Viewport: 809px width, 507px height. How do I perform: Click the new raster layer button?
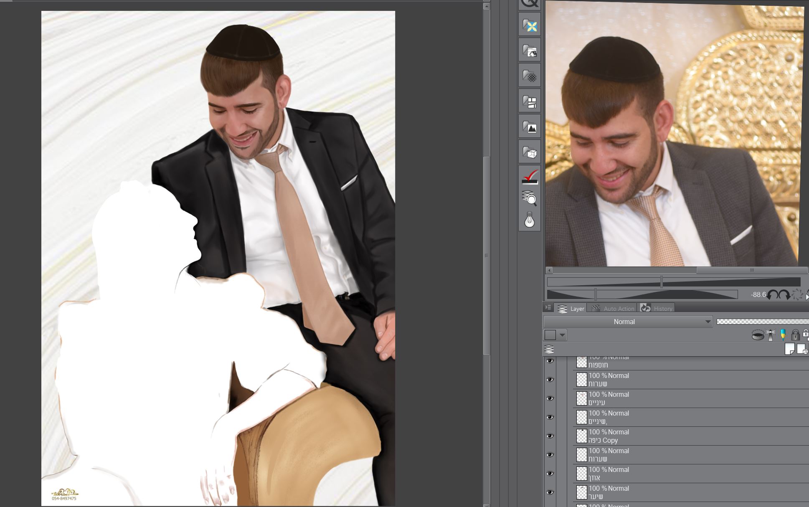coord(789,349)
